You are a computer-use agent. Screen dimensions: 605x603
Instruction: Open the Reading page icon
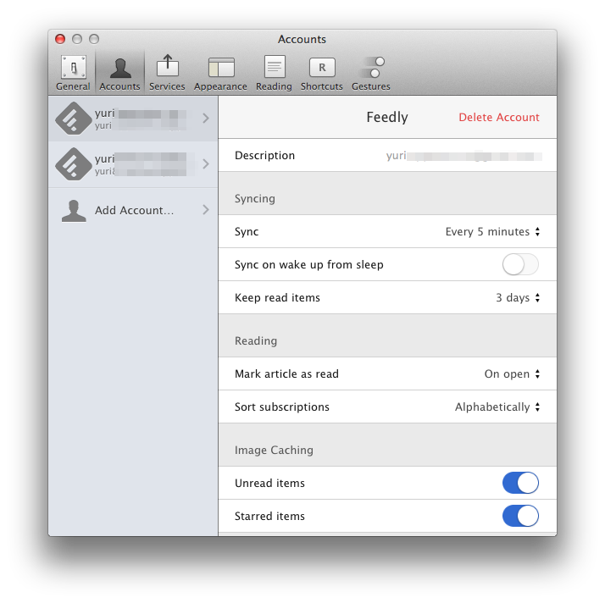point(275,67)
